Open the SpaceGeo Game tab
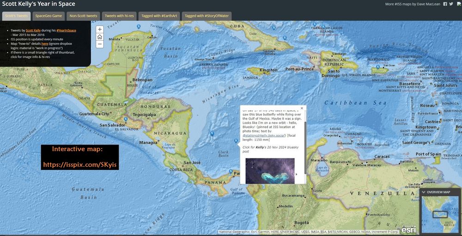462x236 pixels. (49, 16)
